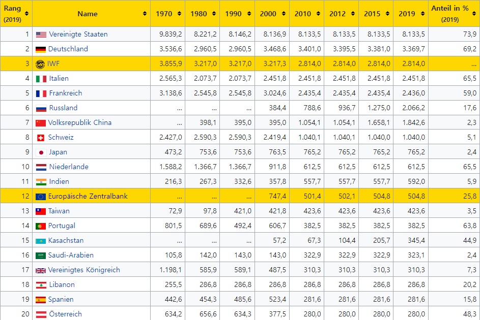Open the Frankreich link
480x320 pixels.
[66, 93]
